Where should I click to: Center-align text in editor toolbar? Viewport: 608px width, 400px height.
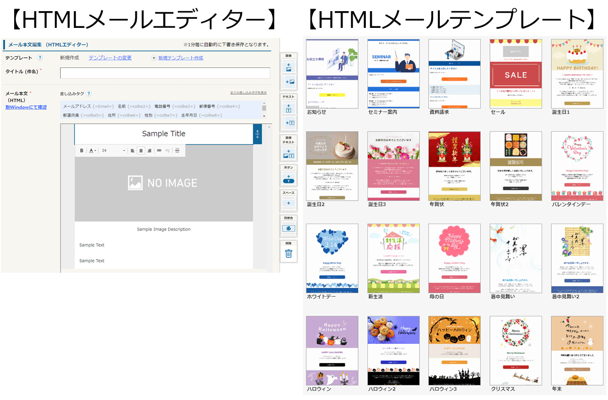coord(141,151)
